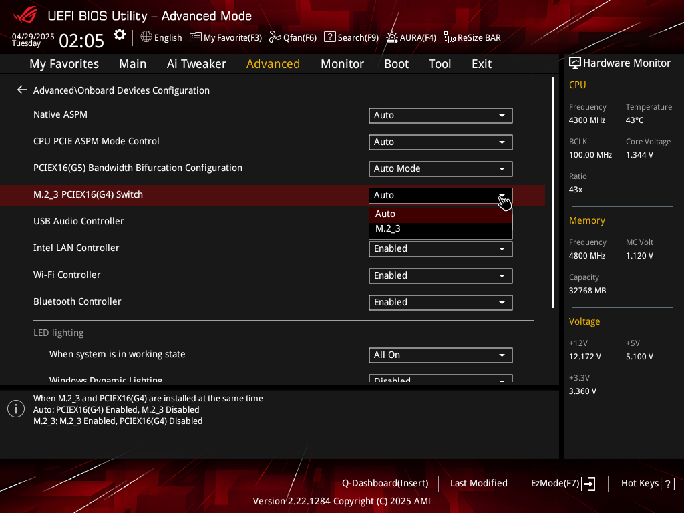The width and height of the screenshot is (684, 513).
Task: Click the Core Voltage 1.344 V value
Action: 639,155
